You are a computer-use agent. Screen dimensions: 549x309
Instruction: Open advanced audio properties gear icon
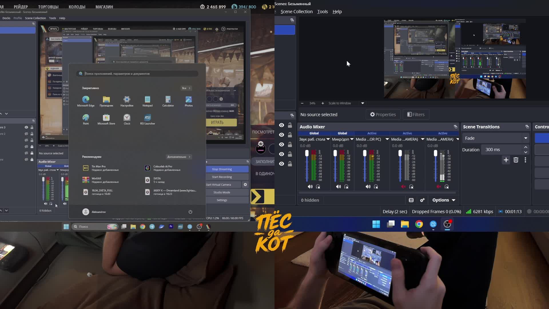coord(422,200)
